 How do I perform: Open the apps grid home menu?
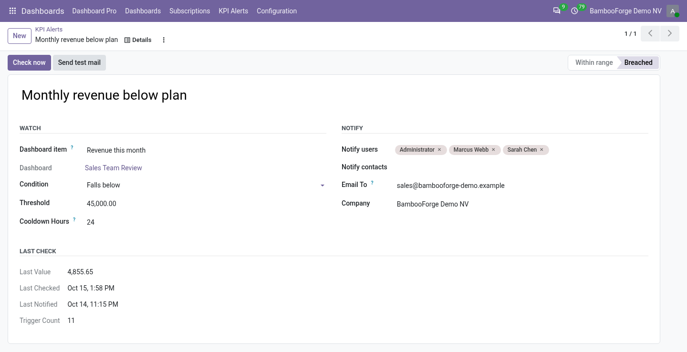[13, 11]
